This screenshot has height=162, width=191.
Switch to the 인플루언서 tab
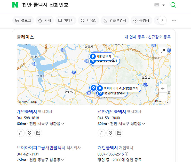coord(115,20)
